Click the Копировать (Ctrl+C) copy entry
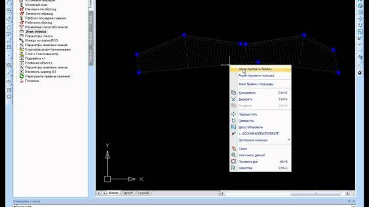Image resolution: width=369 pixels, height=207 pixels. coord(260,93)
